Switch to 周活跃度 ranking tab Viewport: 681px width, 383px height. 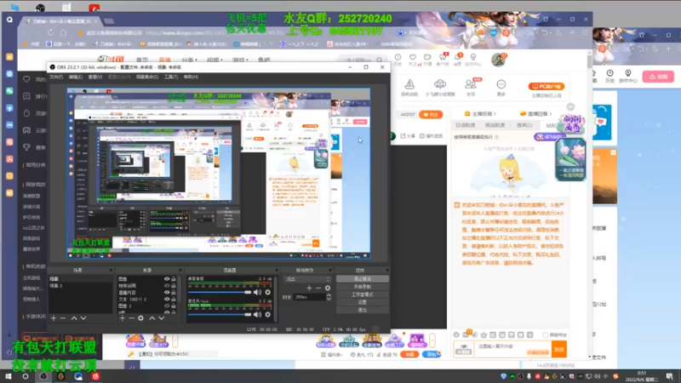tap(495, 125)
